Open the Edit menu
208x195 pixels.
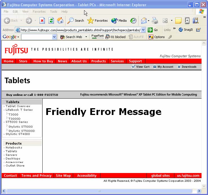tap(15, 12)
